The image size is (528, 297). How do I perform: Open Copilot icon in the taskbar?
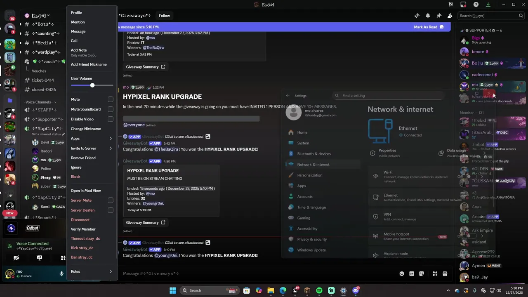point(259,290)
